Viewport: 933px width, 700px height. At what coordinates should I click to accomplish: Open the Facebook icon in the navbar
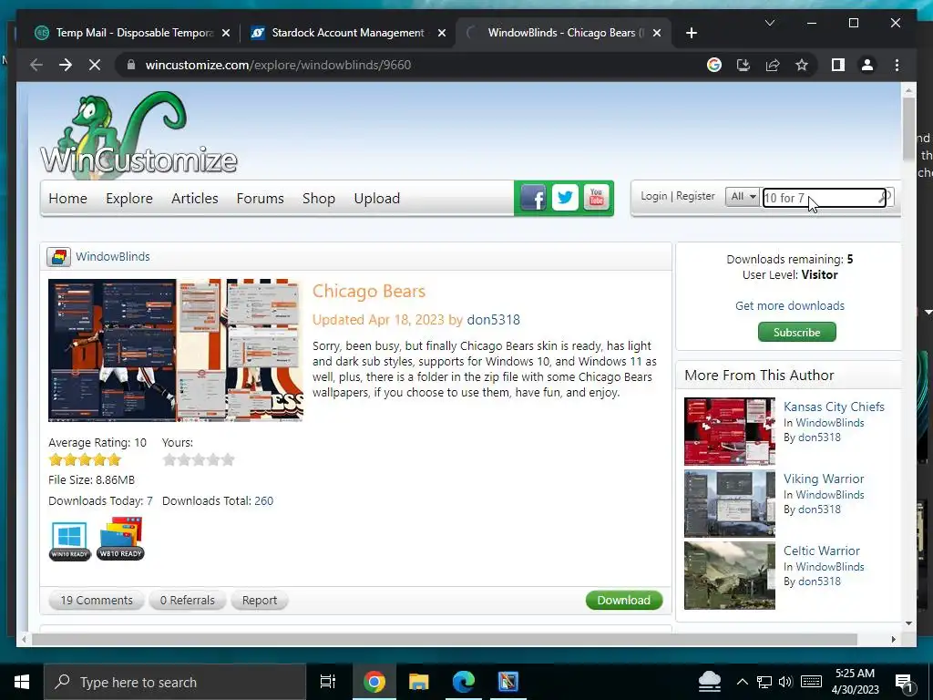[532, 198]
